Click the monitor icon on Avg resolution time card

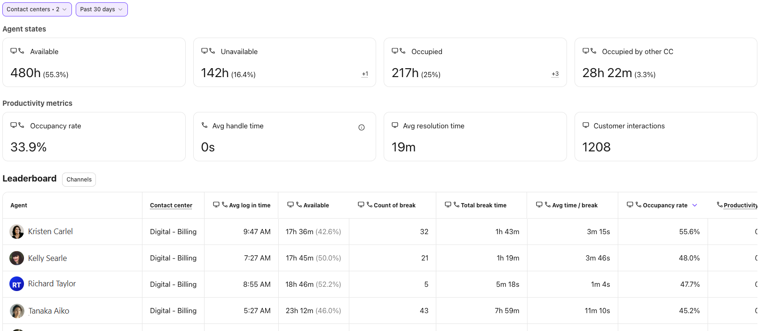tap(395, 125)
